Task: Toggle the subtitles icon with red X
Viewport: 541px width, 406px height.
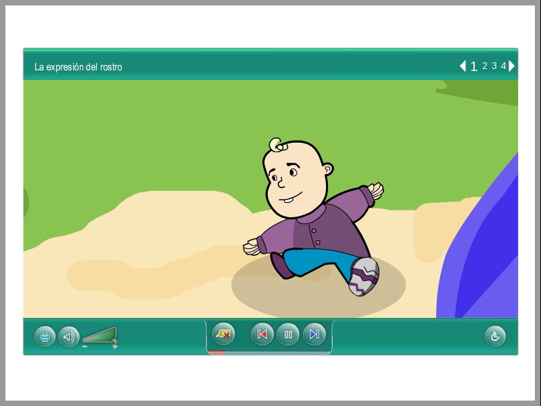Action: pos(223,334)
